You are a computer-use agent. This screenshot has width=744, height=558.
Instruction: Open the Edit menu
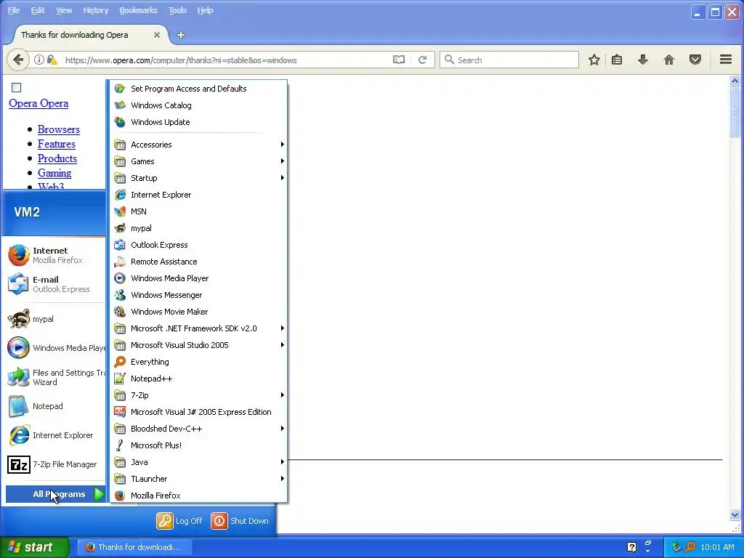pos(38,10)
